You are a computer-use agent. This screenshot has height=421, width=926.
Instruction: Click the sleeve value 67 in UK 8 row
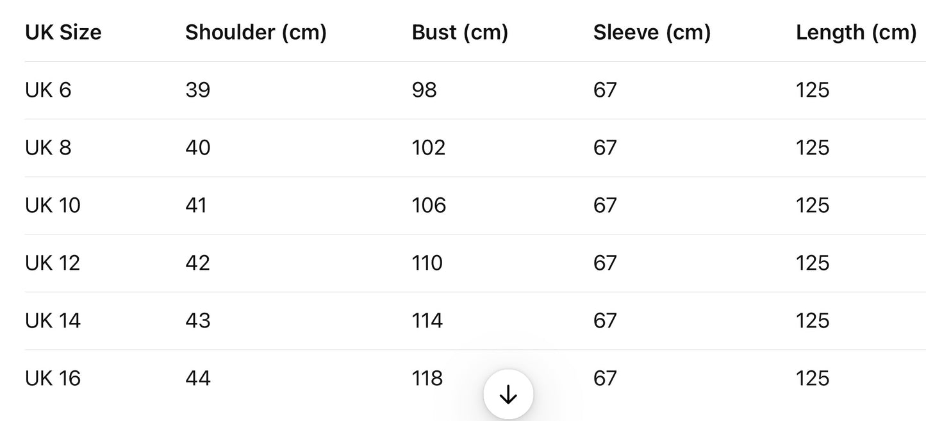604,148
